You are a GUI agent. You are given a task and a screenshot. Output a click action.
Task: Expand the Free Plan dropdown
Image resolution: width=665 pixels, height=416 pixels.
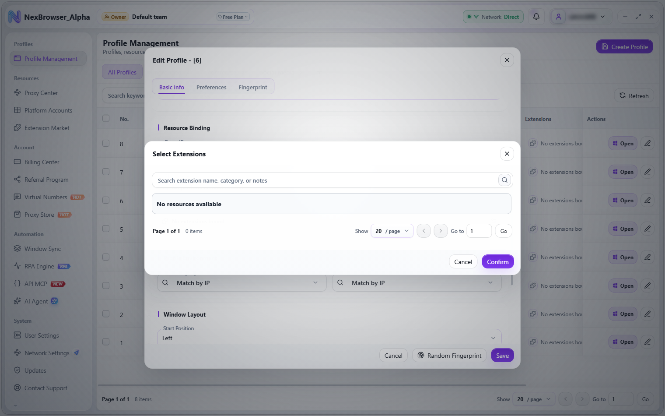point(233,17)
